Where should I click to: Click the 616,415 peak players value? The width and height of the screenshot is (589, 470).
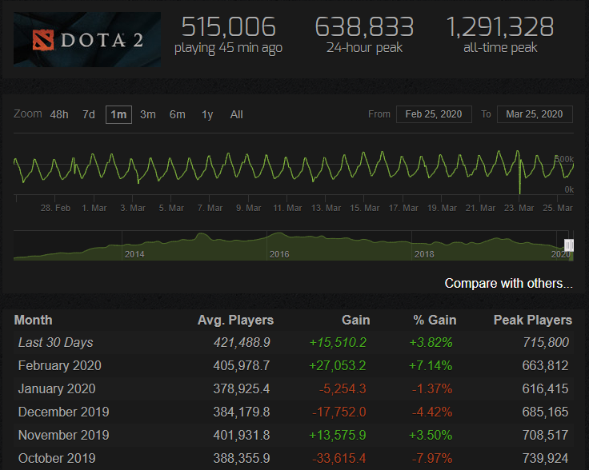[x=546, y=389]
